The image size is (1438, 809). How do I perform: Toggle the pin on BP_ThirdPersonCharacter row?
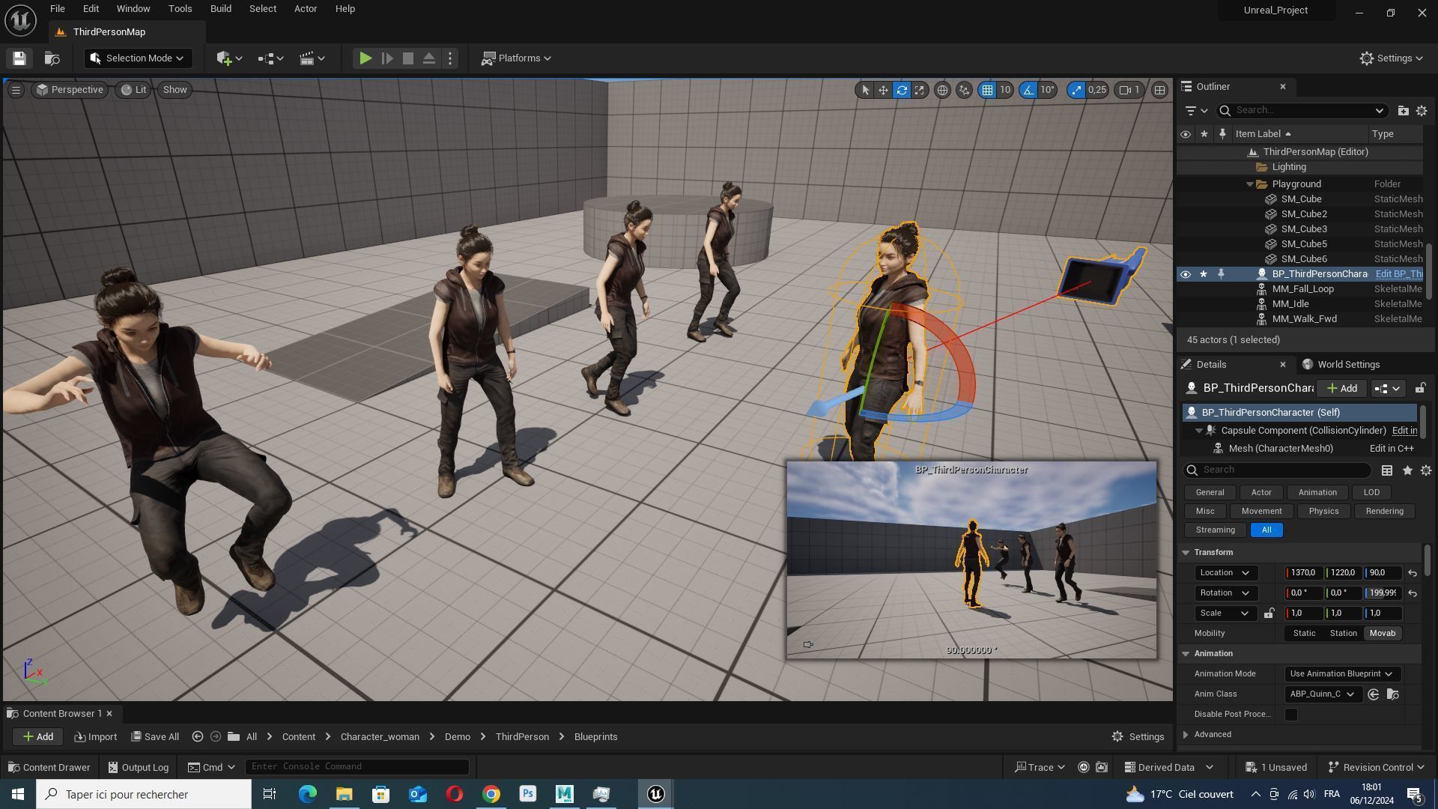[1222, 274]
